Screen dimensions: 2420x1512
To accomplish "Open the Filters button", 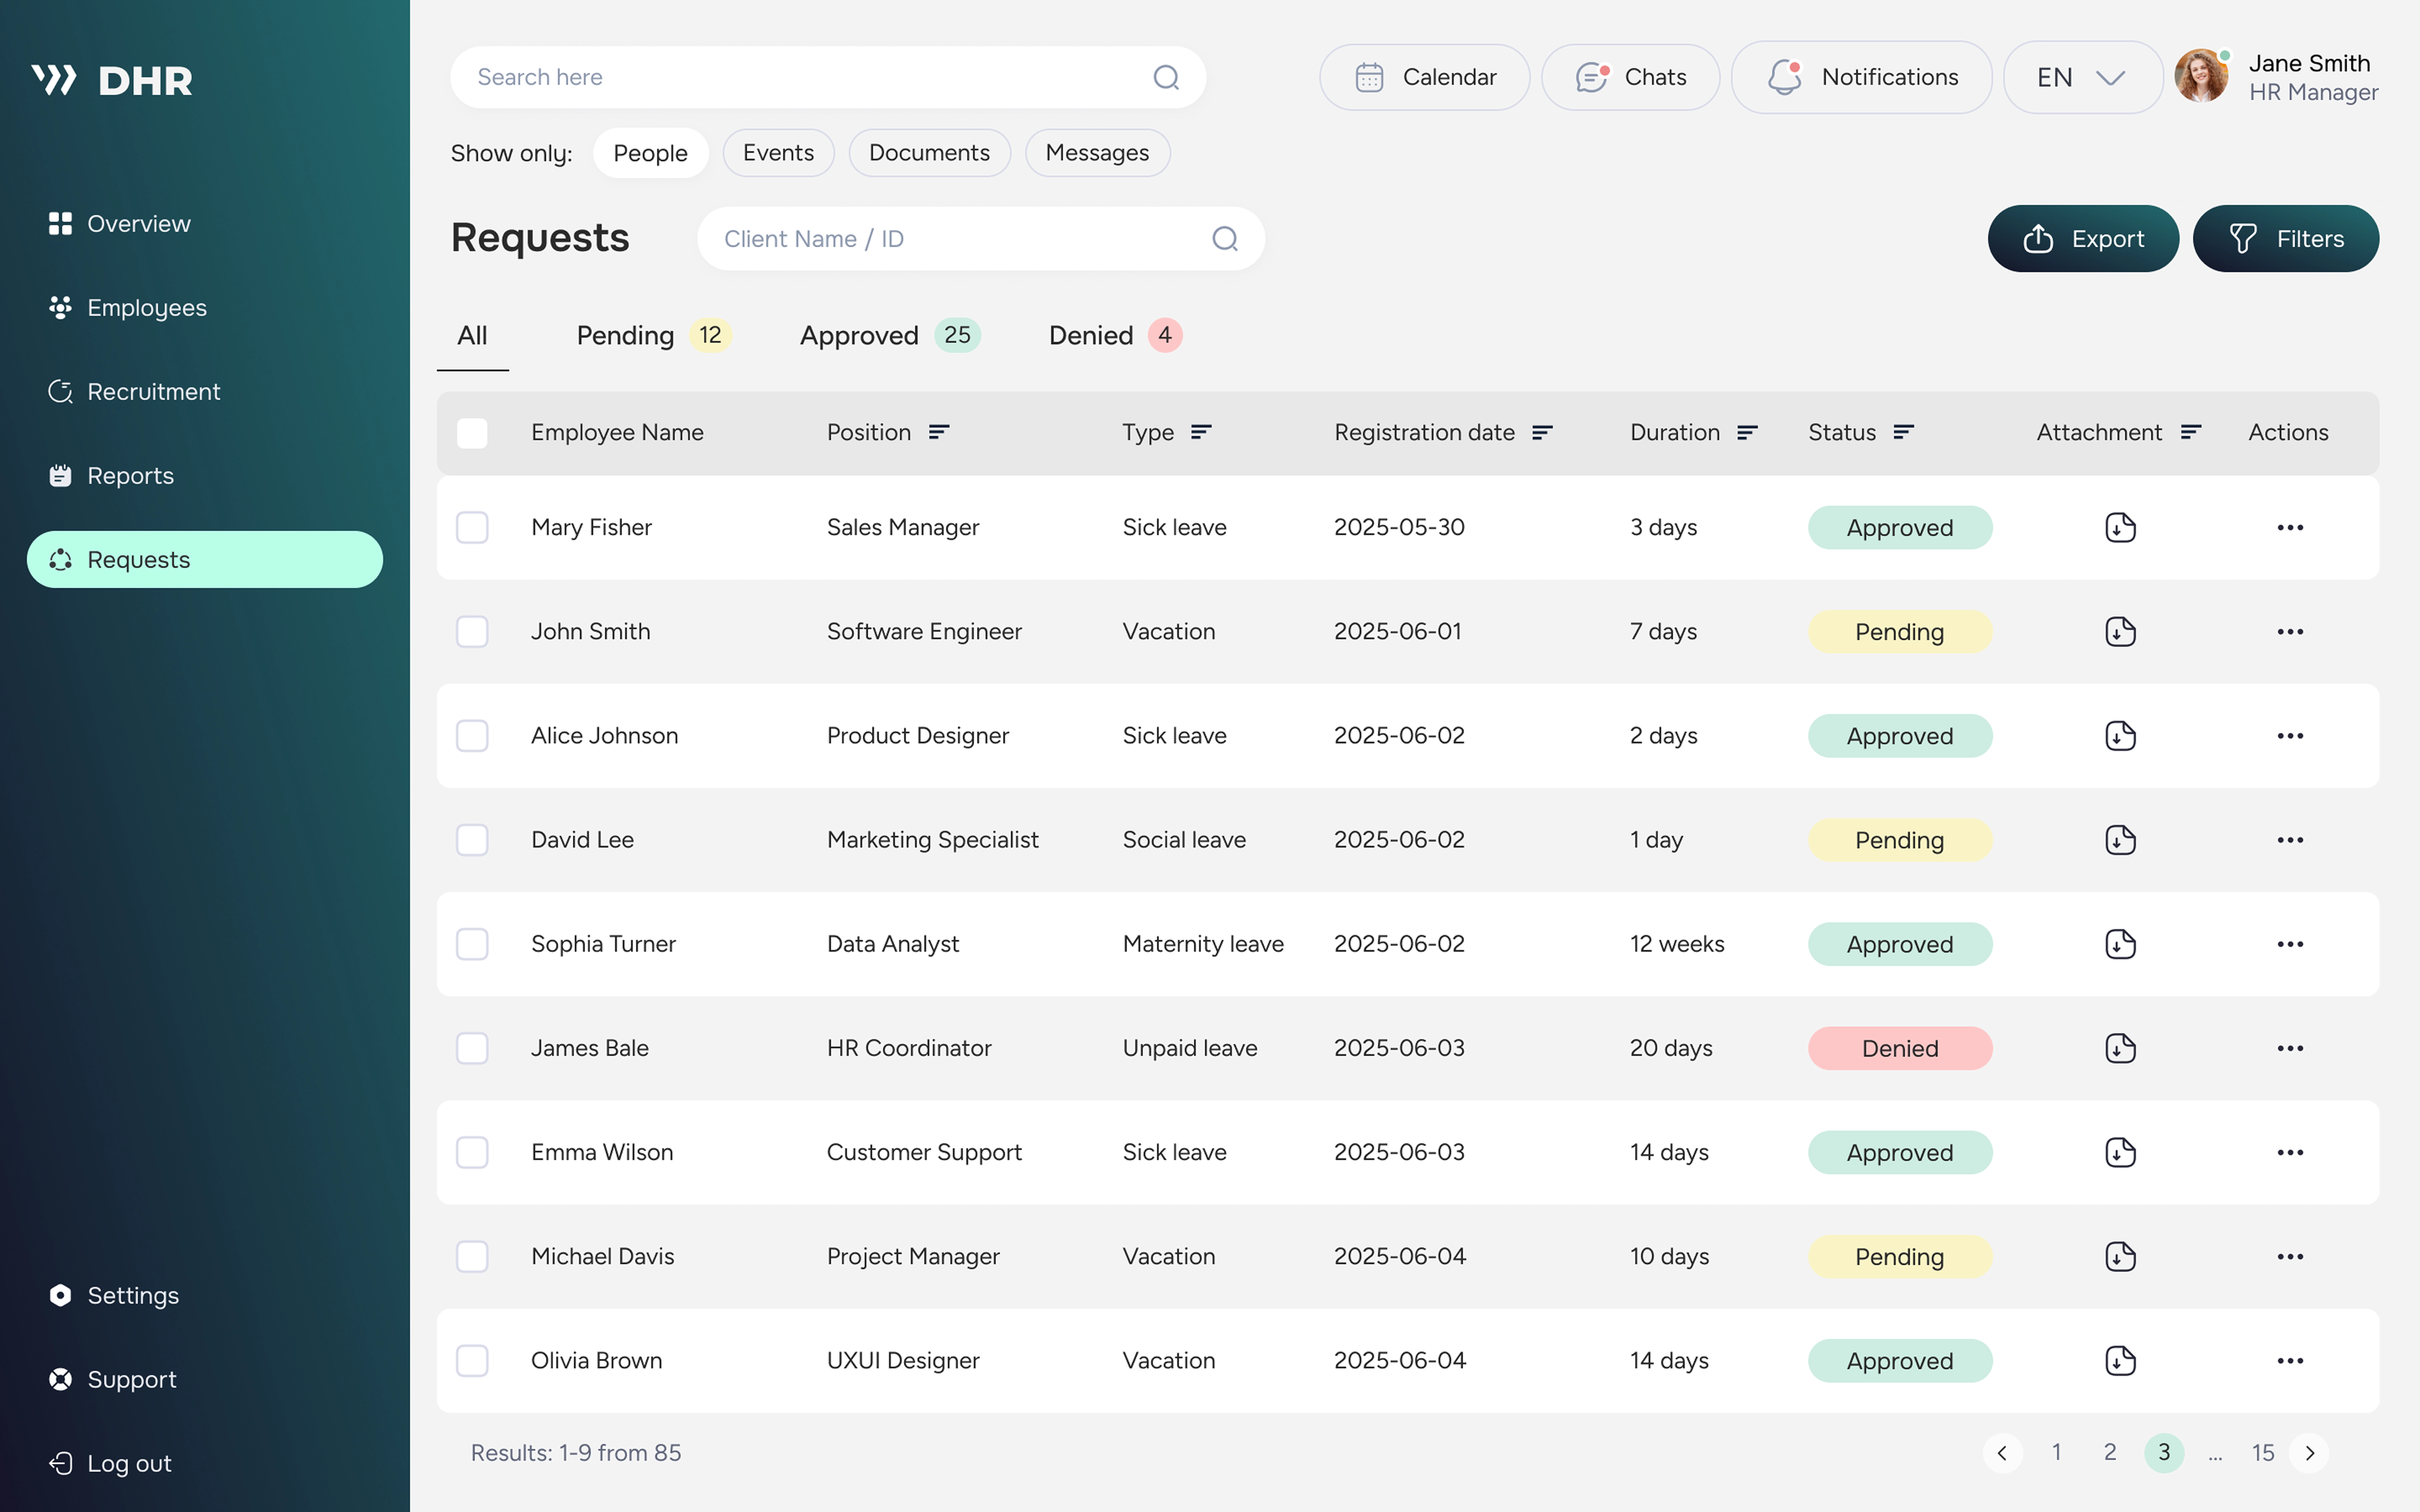I will (x=2285, y=239).
